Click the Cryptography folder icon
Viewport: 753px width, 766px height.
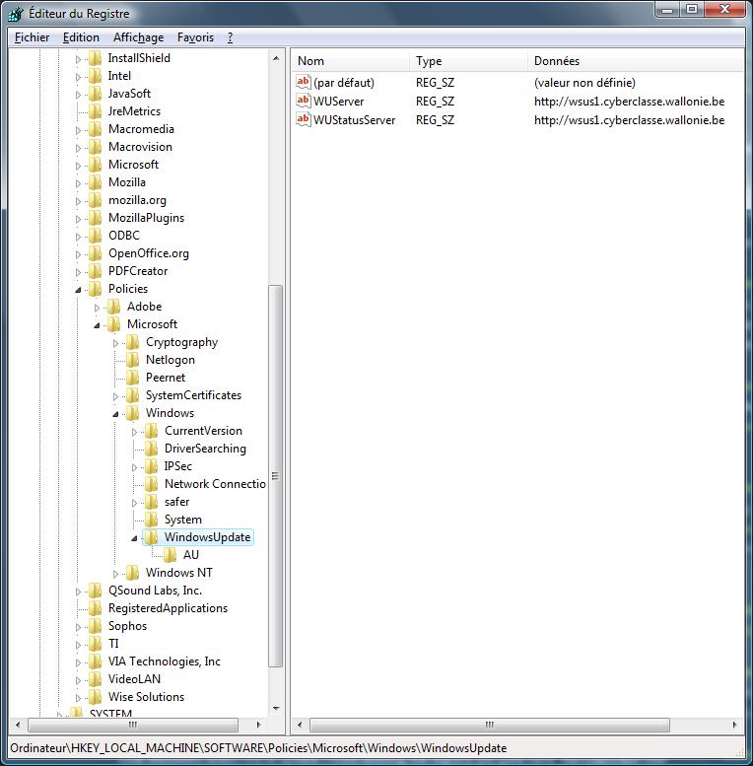[133, 342]
